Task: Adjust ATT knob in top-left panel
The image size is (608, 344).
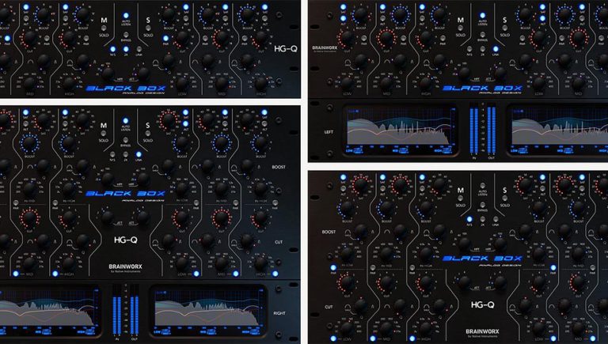Action: click(x=143, y=73)
